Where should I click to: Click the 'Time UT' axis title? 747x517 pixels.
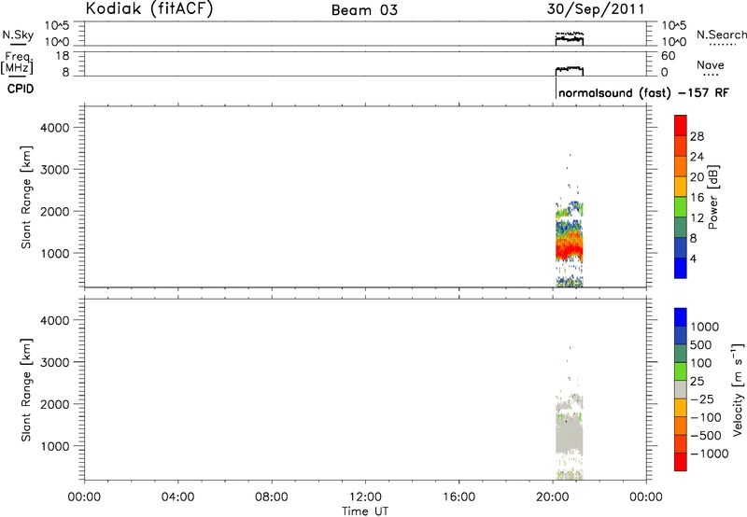(x=365, y=511)
